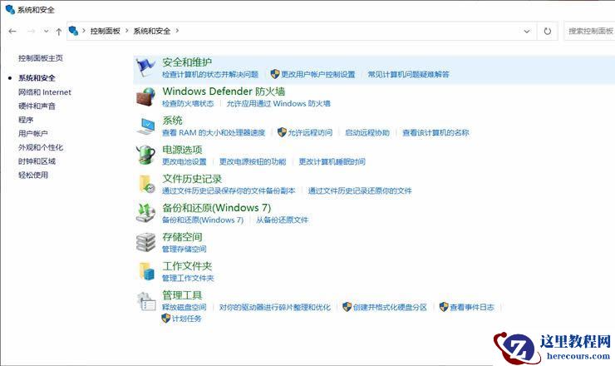Click the 系统和安全 title bar window icon
Image resolution: width=615 pixels, height=366 pixels.
pos(10,9)
